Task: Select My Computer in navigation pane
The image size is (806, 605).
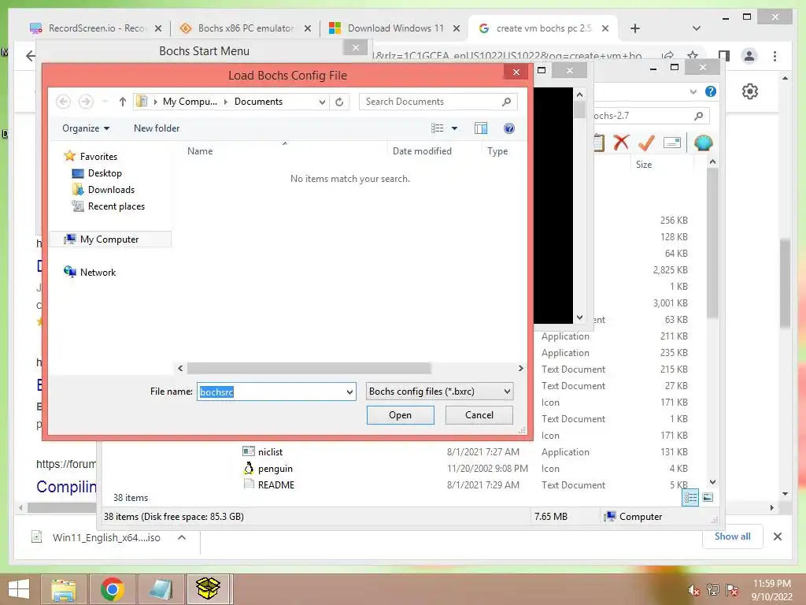Action: coord(109,239)
